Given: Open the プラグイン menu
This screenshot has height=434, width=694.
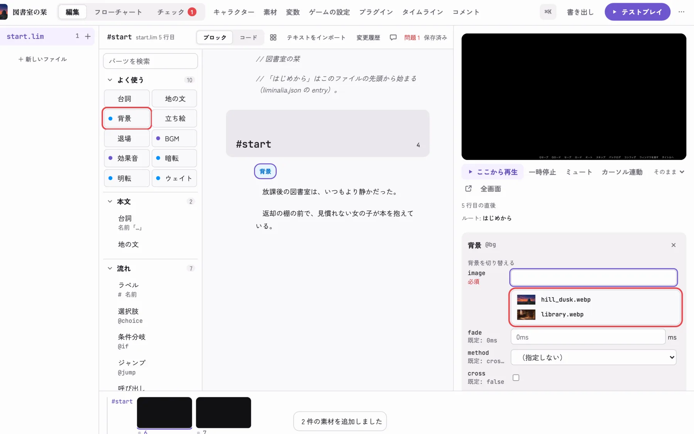Looking at the screenshot, I should [x=376, y=12].
